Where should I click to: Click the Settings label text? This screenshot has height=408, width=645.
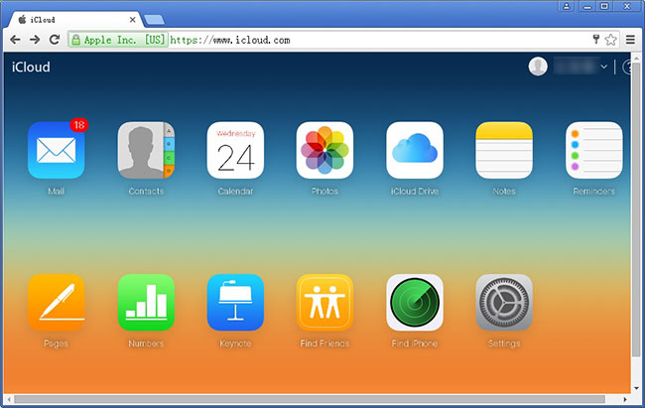point(504,343)
